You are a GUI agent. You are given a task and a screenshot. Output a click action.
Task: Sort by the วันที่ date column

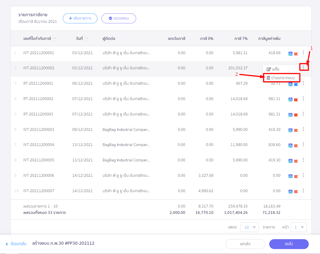click(87, 38)
